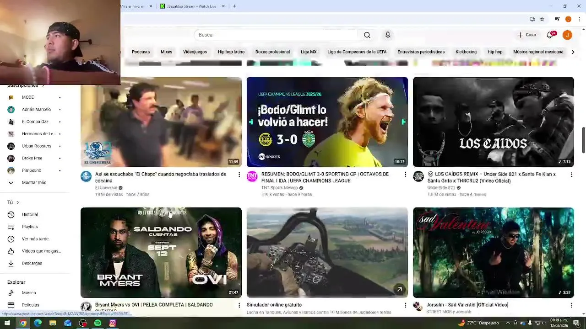Click the Los Caídos Remix video title
This screenshot has height=329, width=586.
click(492, 177)
